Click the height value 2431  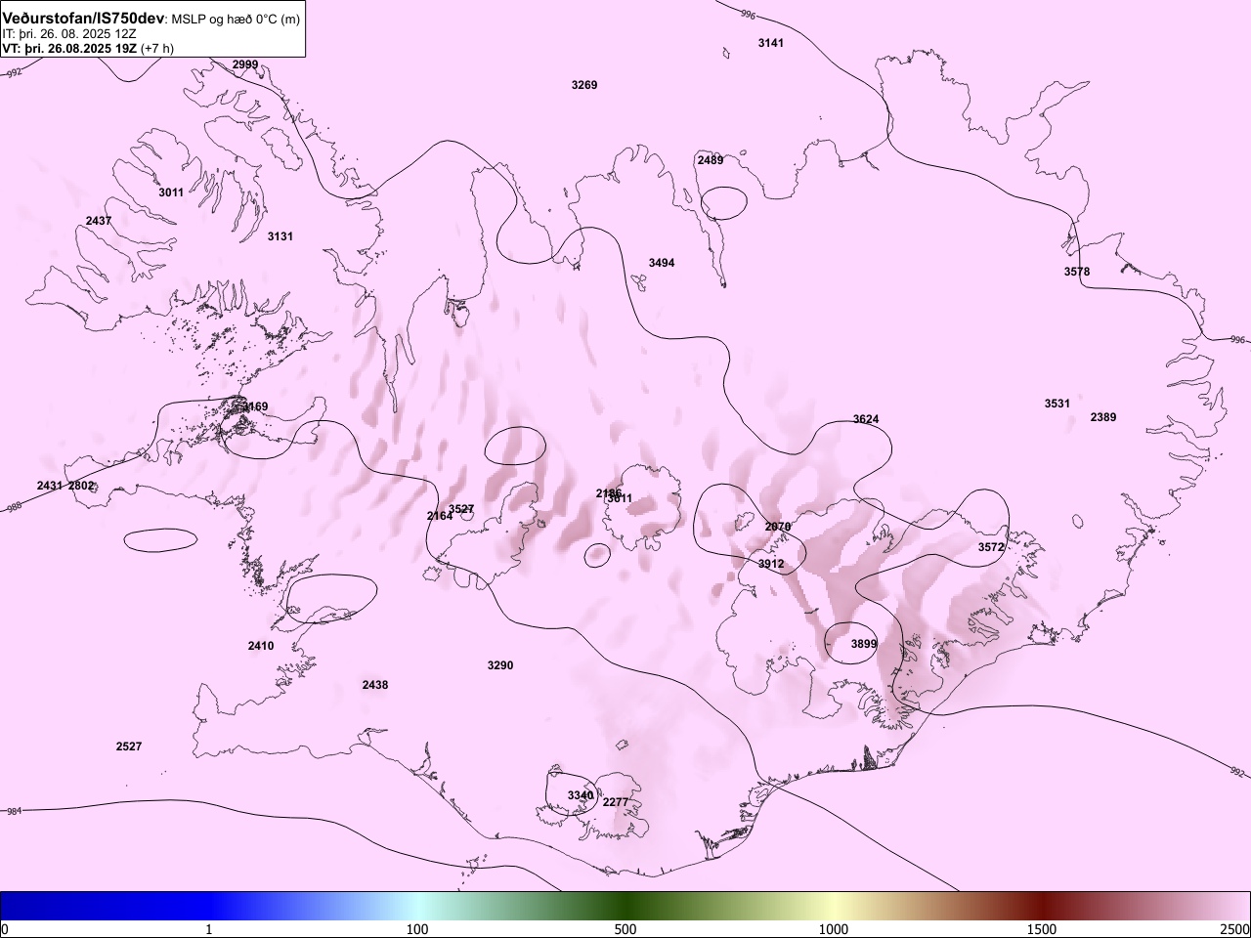click(x=50, y=486)
